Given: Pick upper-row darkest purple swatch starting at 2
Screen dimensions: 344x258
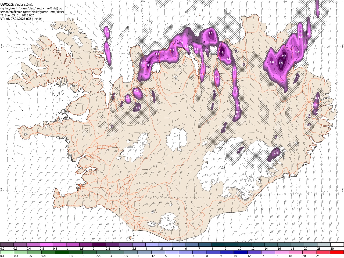Looking at the screenshot, I should point(99,245).
